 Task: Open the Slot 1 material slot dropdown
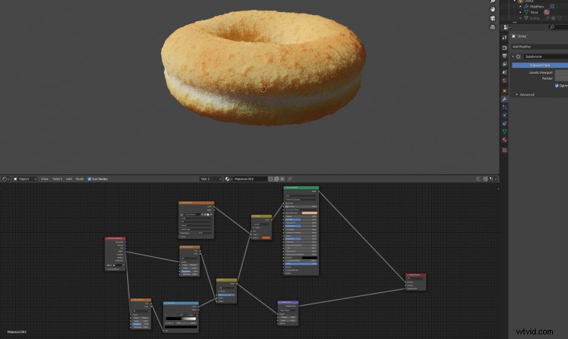(x=211, y=179)
